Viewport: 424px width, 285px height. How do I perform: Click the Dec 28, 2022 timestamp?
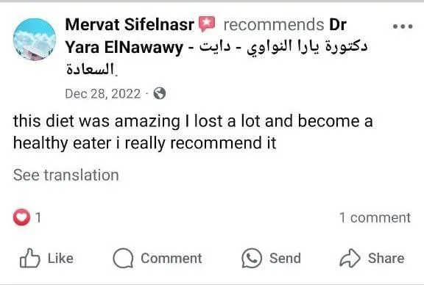103,94
